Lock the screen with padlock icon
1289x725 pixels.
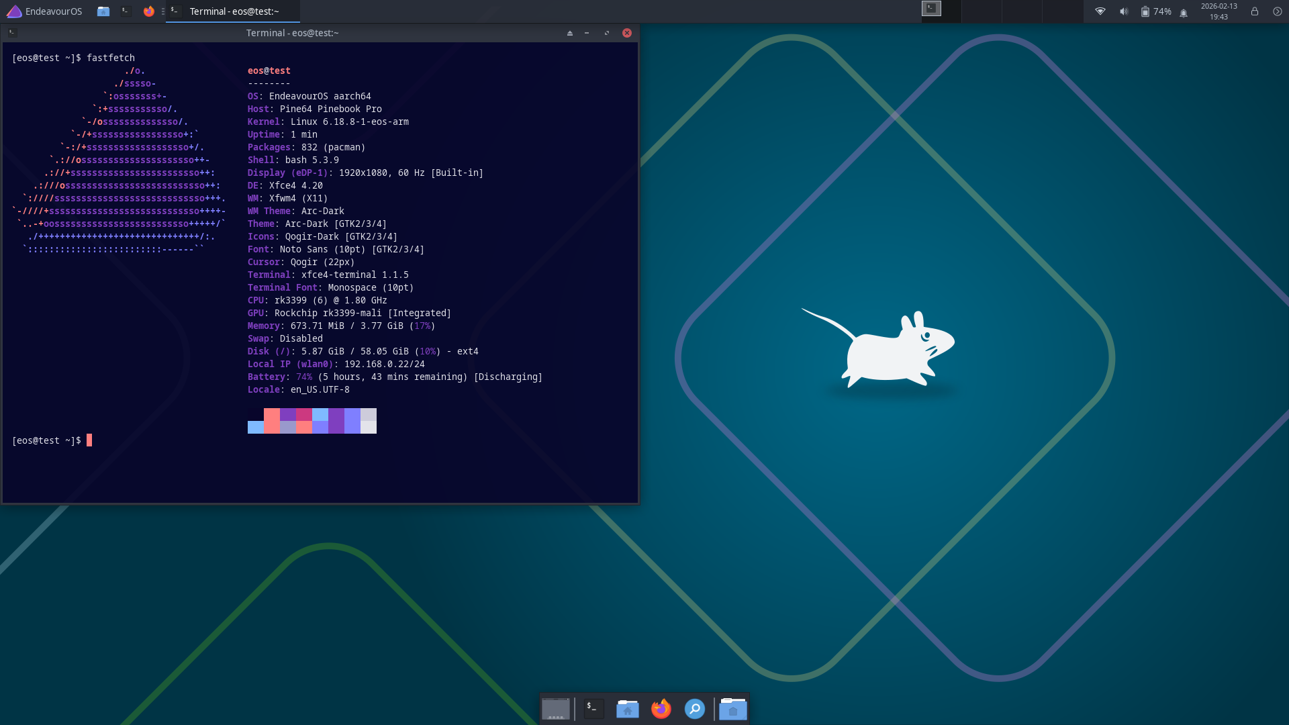pyautogui.click(x=1254, y=11)
